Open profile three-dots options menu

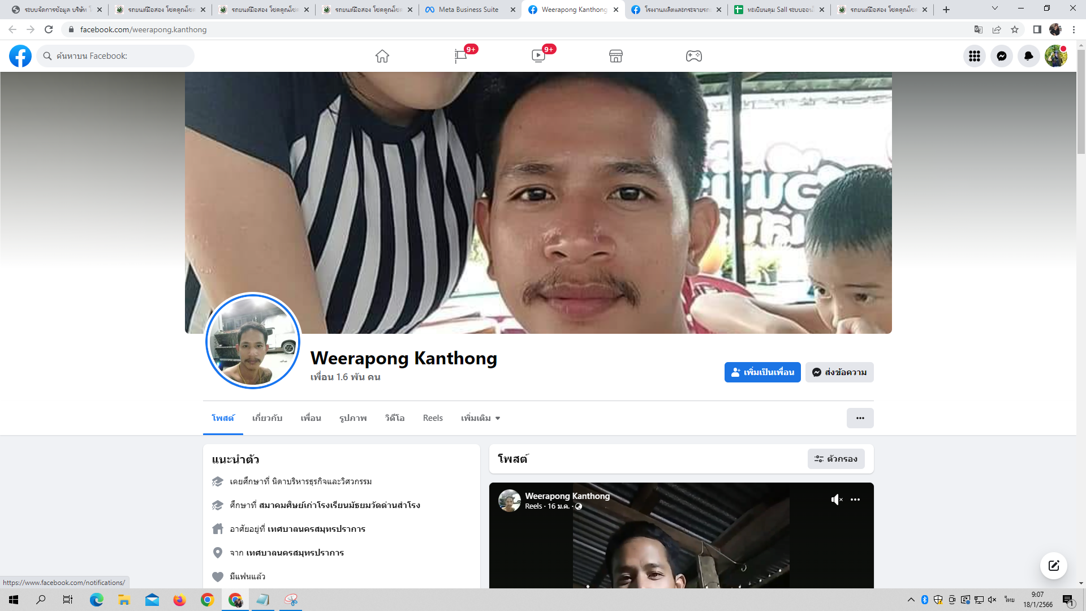860,418
